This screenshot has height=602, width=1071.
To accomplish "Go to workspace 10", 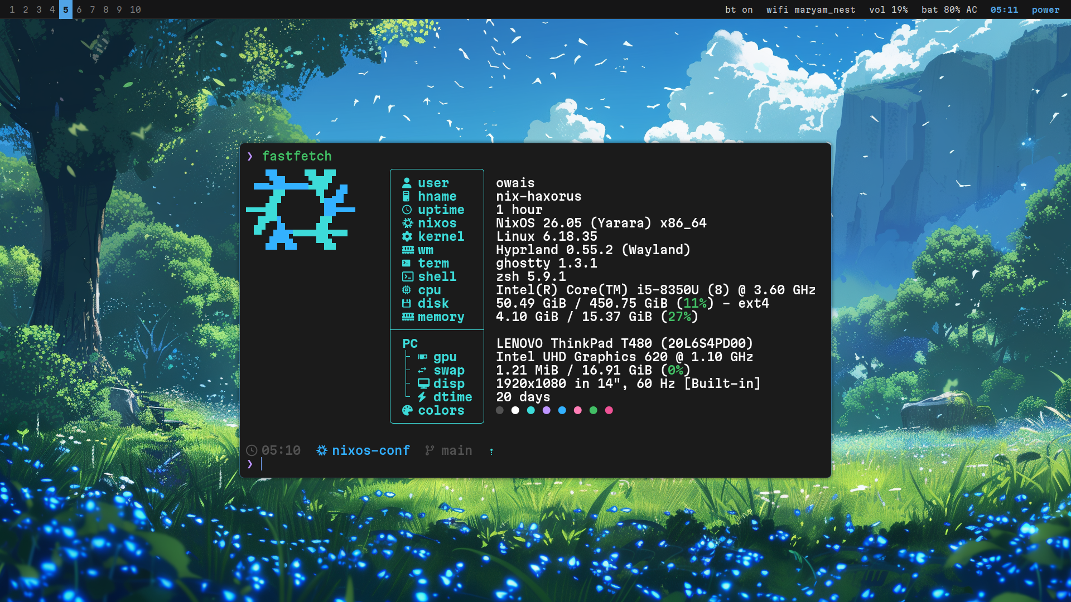I will tap(136, 9).
